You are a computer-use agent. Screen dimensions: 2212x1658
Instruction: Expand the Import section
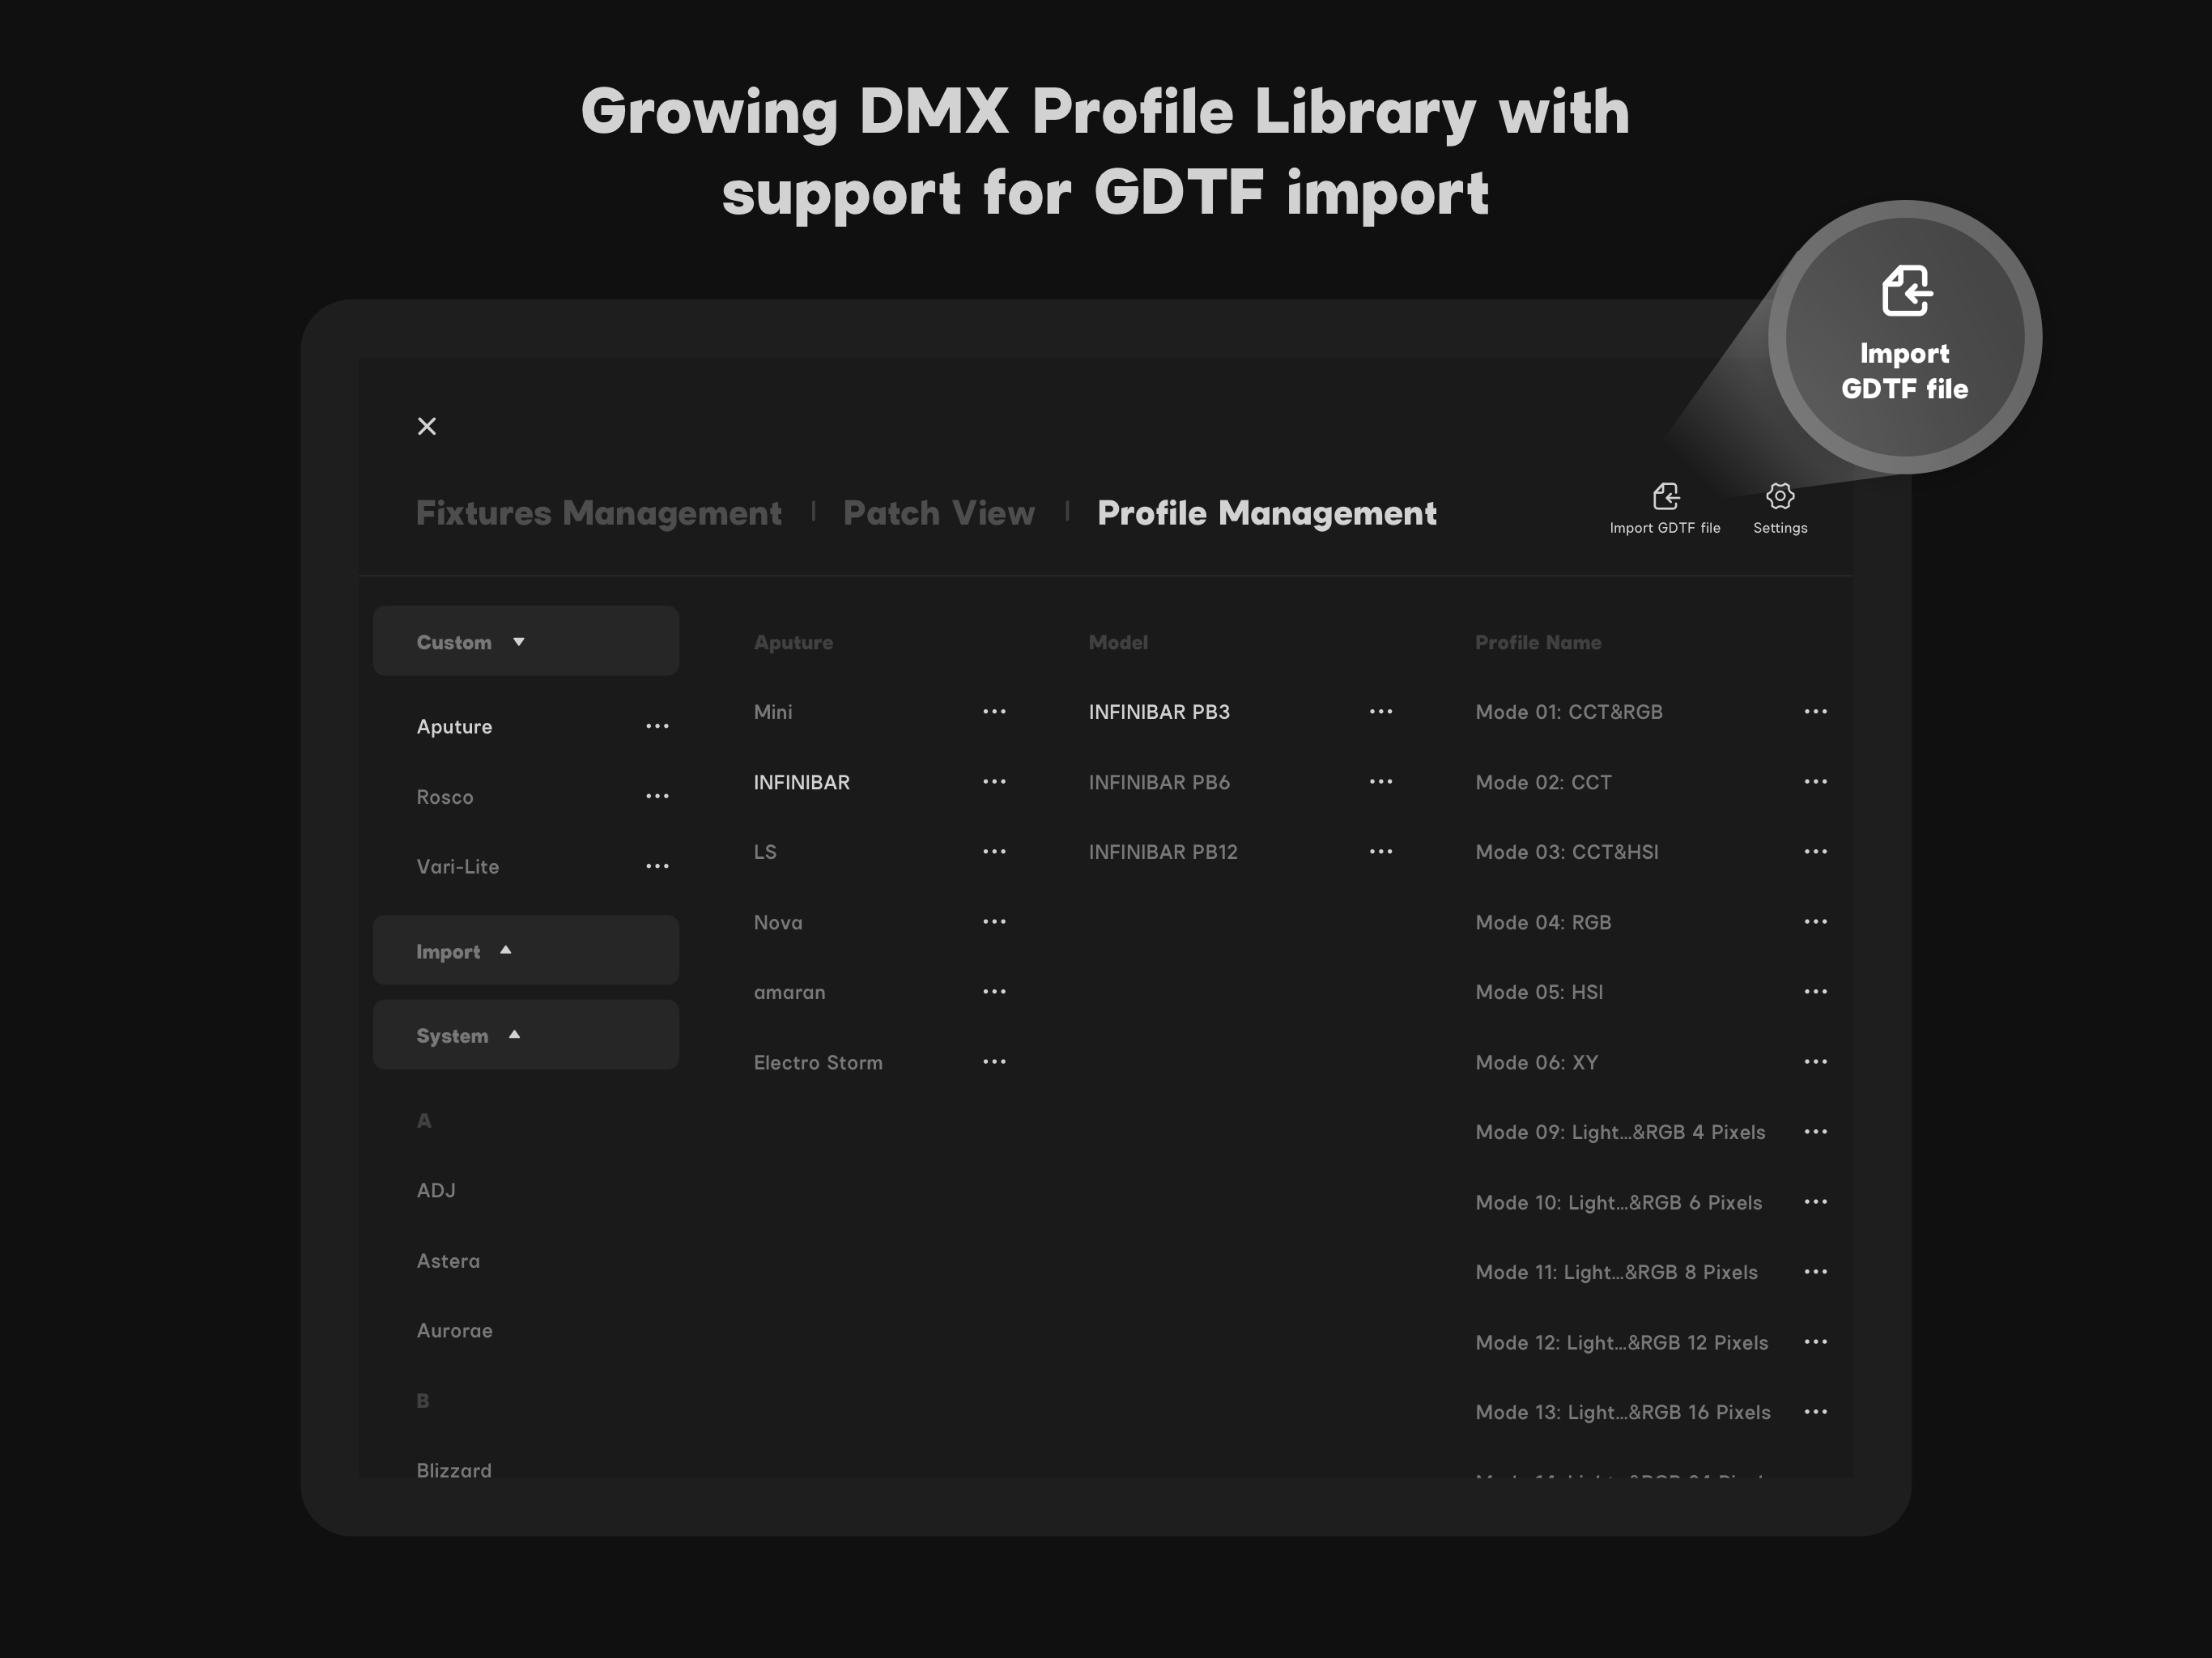[526, 951]
